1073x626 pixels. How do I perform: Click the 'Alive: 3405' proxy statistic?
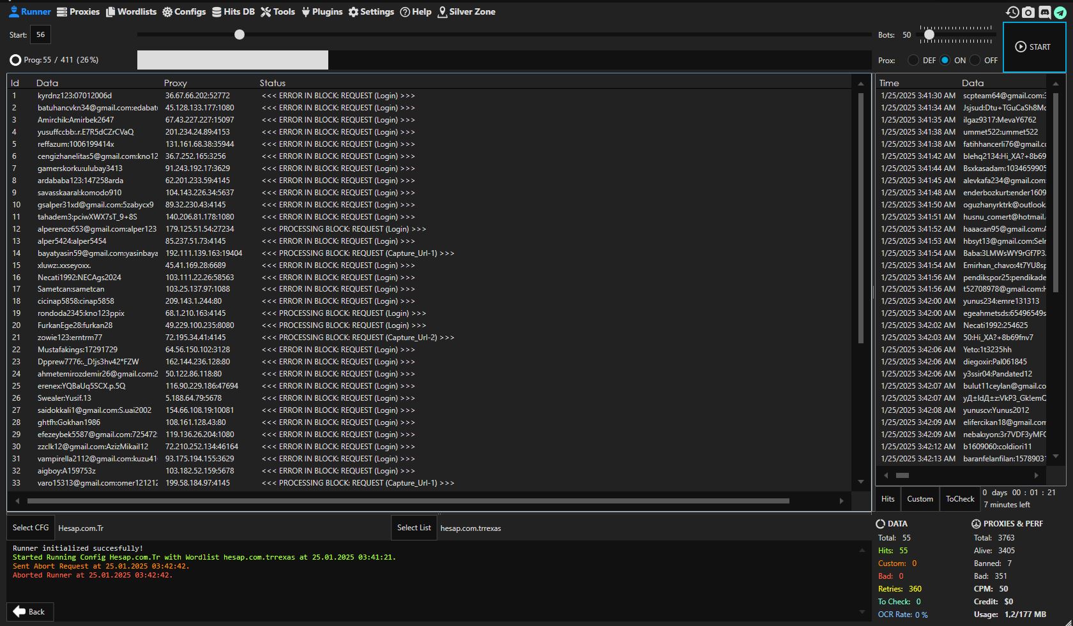tap(994, 551)
